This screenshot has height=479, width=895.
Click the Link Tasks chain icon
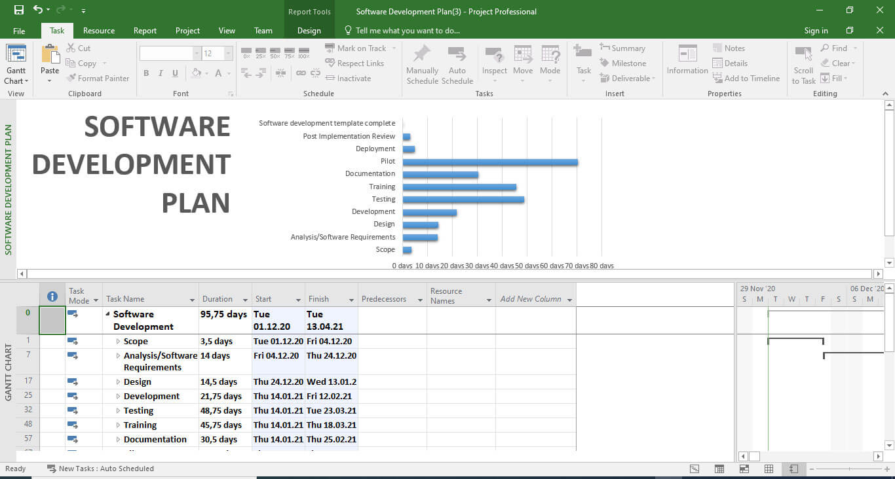[301, 73]
